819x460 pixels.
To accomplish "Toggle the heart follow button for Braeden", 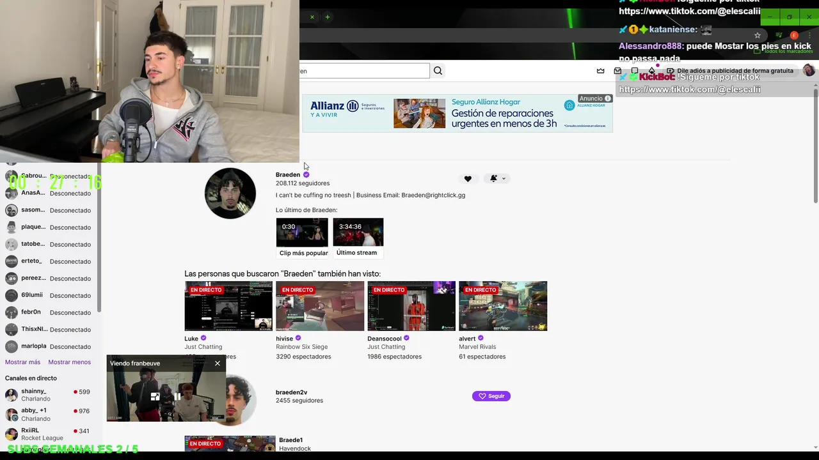I will [468, 179].
